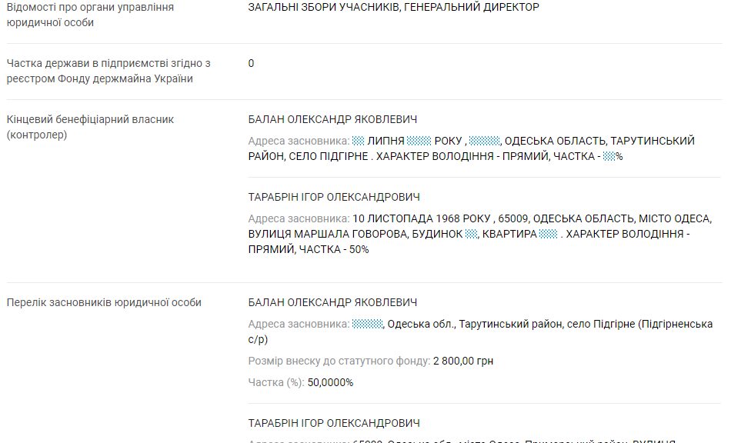This screenshot has height=443, width=731.
Task: Click 'ТАРАБРІН ІГОР ОЛЕКСАНДРОВИЧ' in founders list
Action: pyautogui.click(x=334, y=423)
